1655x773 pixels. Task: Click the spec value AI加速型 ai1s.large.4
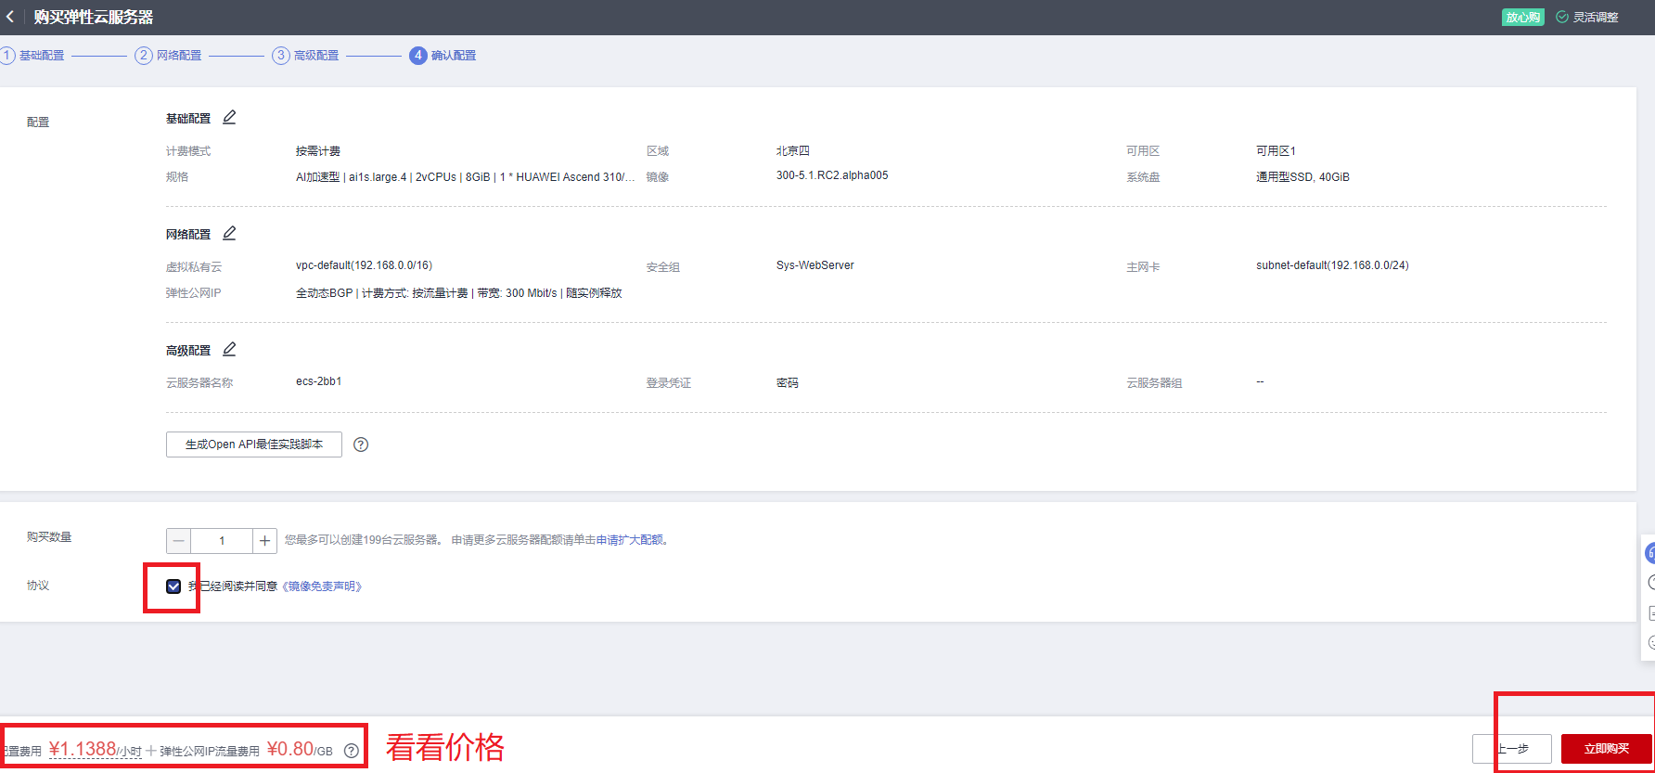pos(465,177)
